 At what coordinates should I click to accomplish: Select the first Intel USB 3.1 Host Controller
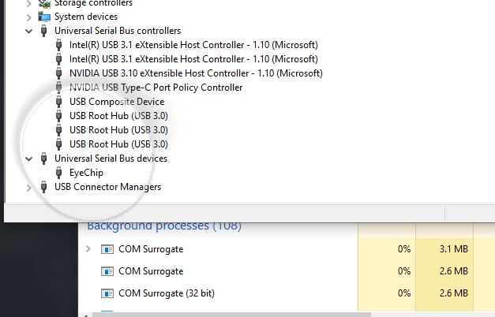[x=193, y=45]
